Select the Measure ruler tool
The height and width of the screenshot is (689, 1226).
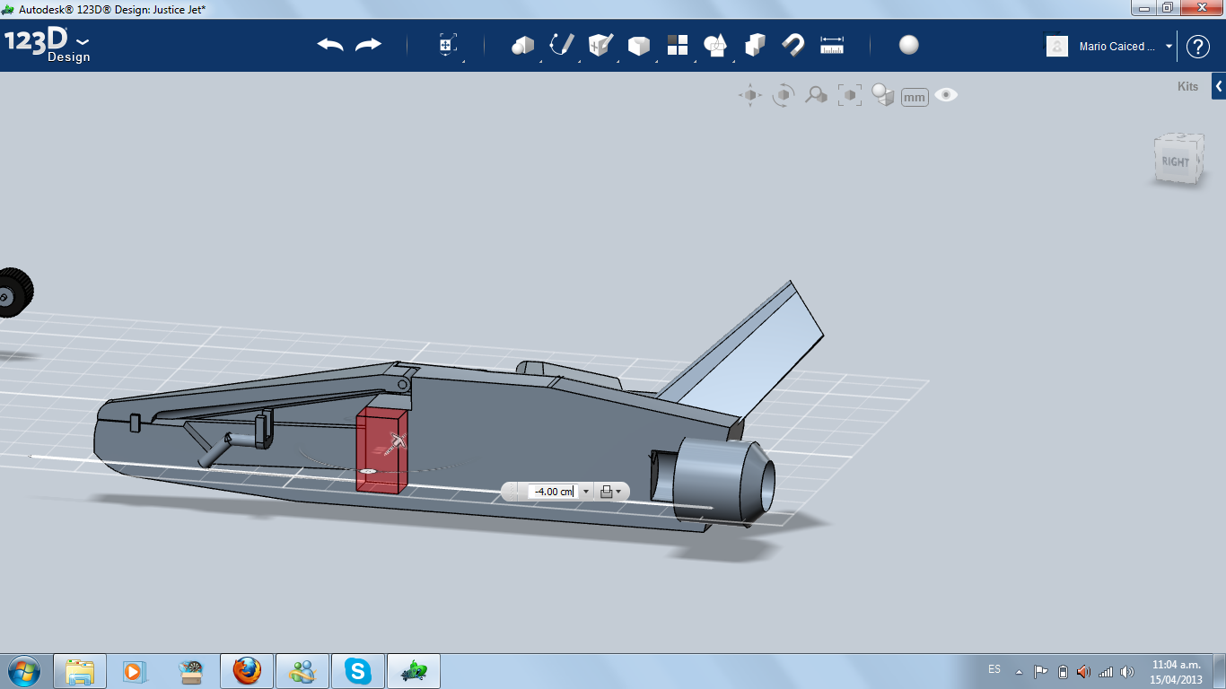point(832,45)
